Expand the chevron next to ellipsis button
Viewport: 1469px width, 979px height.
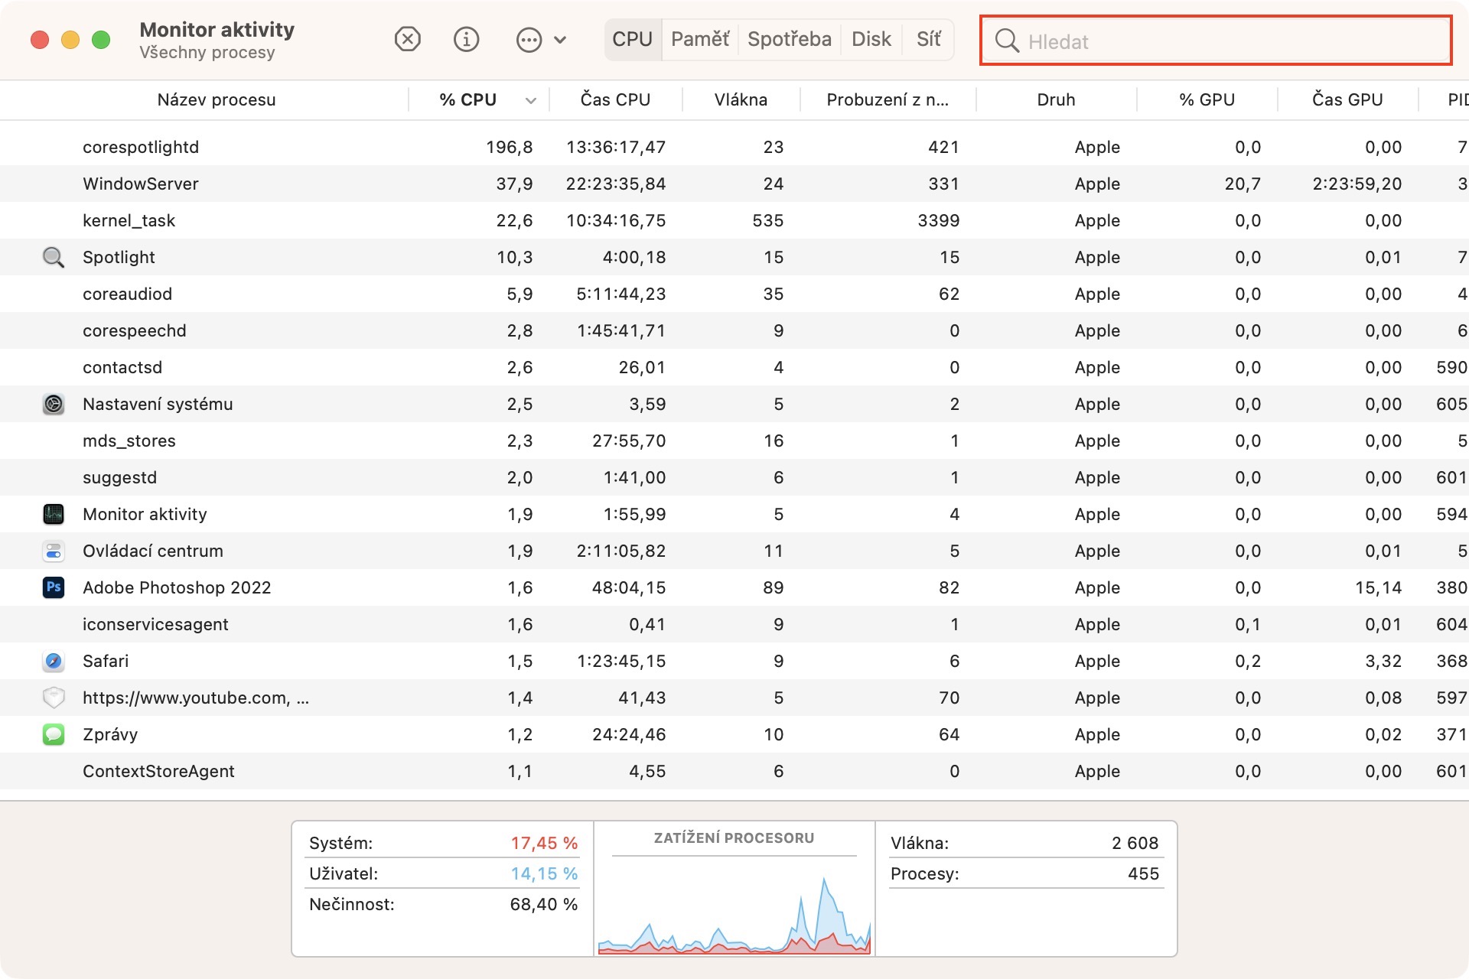[560, 40]
